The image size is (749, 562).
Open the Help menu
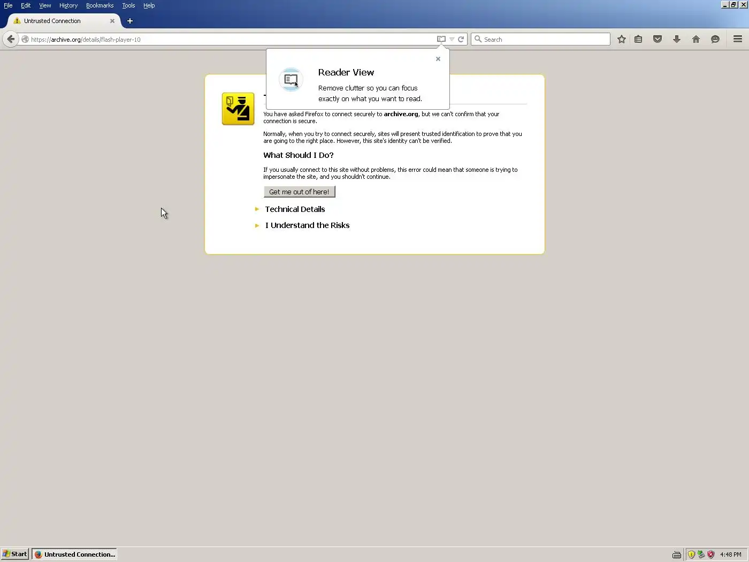tap(149, 5)
